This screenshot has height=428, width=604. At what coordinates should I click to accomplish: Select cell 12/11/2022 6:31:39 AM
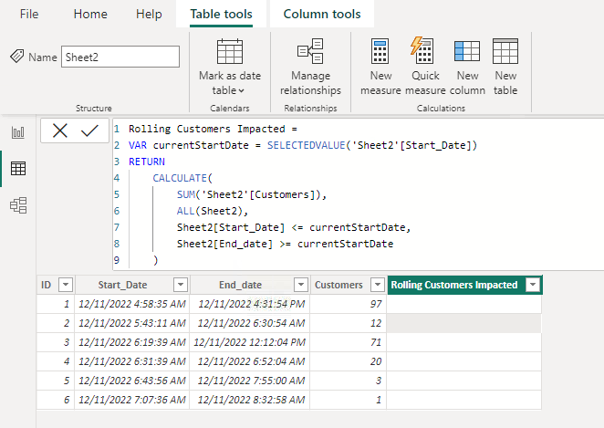coord(132,361)
